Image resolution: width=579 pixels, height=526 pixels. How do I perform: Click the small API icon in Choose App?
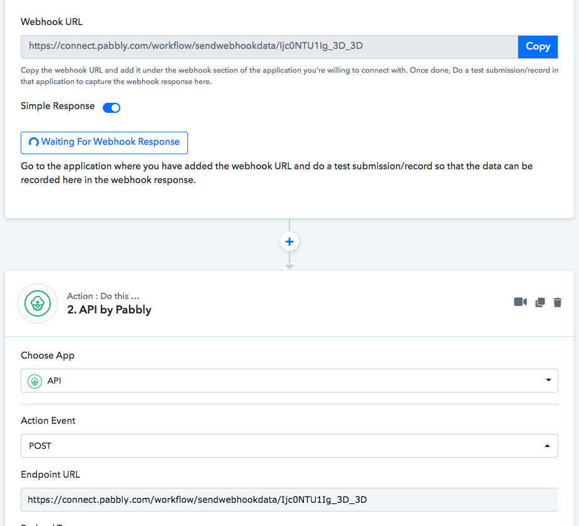35,381
